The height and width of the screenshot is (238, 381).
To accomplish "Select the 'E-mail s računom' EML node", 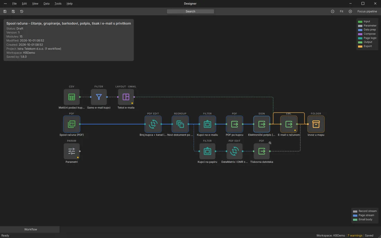I will tap(289, 124).
